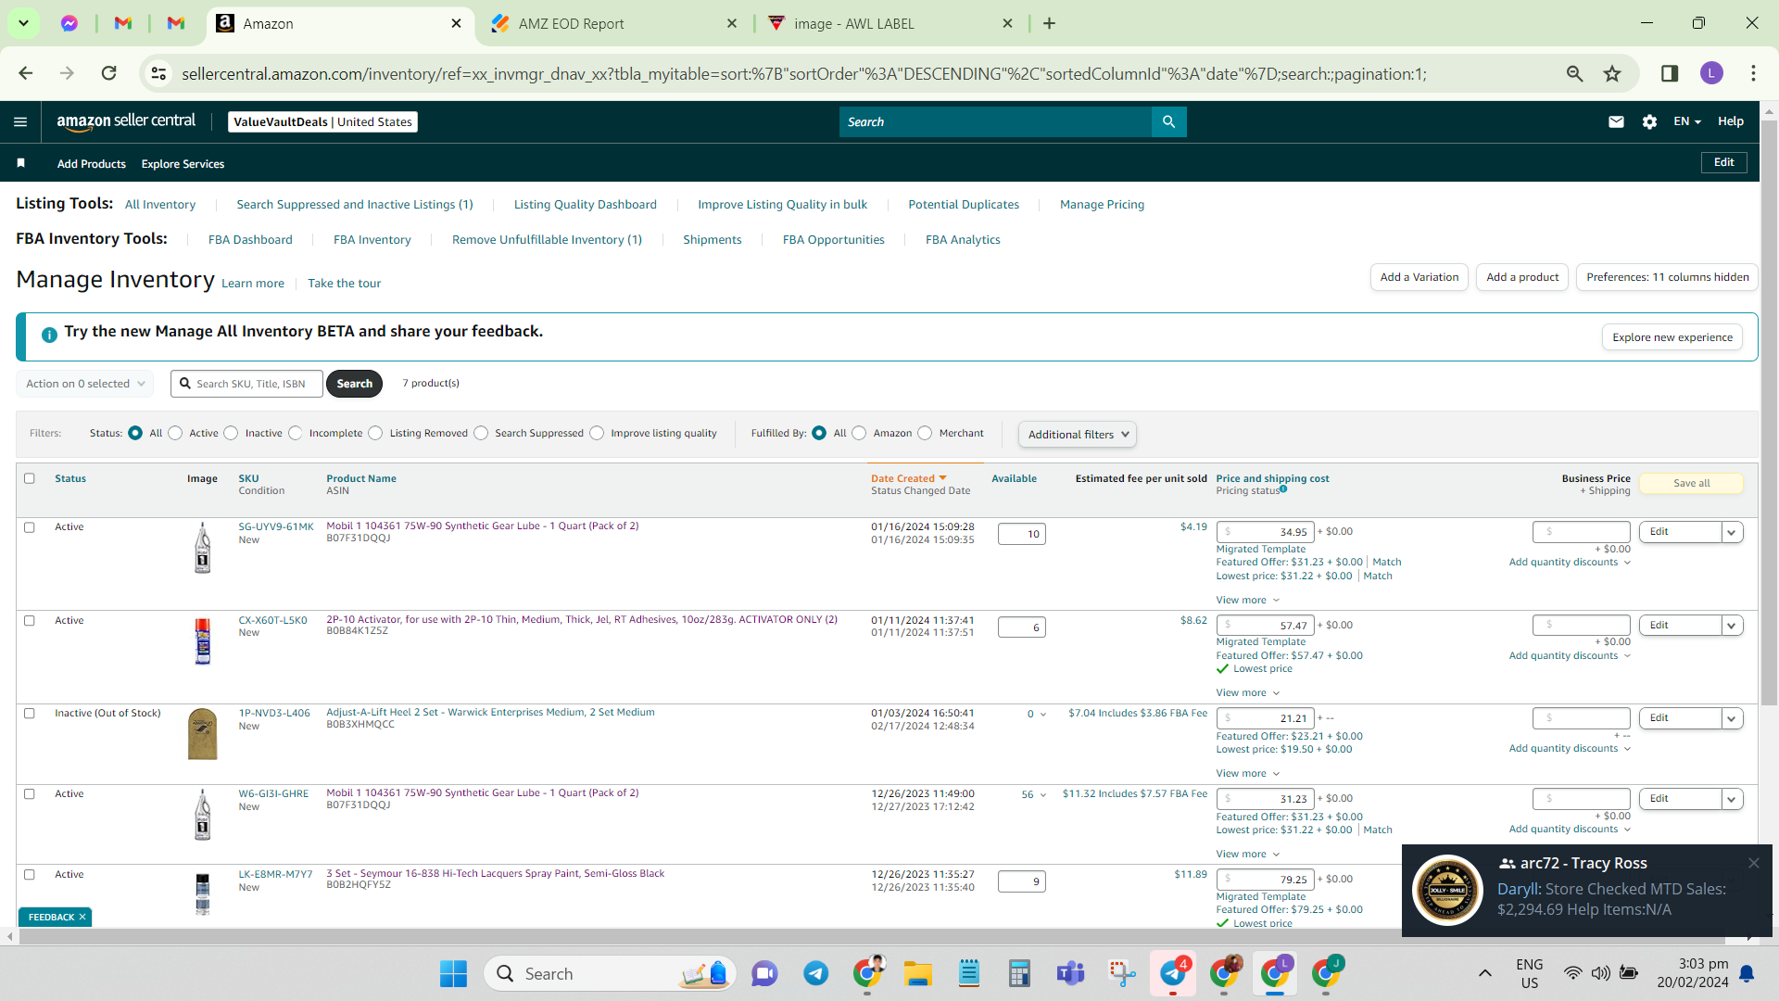Image resolution: width=1779 pixels, height=1001 pixels.
Task: Open File Explorer from the taskbar
Action: 917,973
